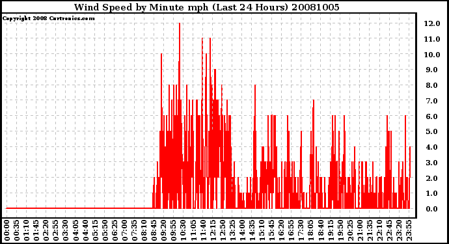Click the 09:55 time axis label
Screen dimensions: 449x244
174,230
